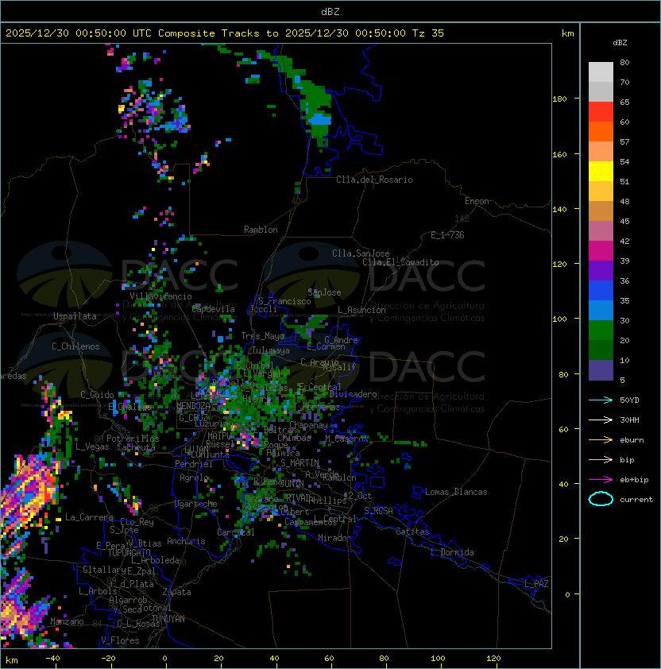Click the Capdevila label
Image resolution: width=661 pixels, height=669 pixels.
click(x=213, y=309)
